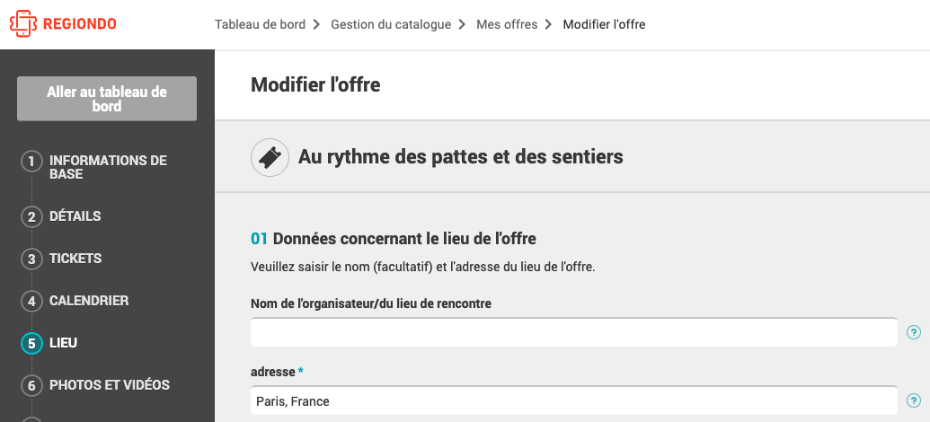Click the offer title Au rythme des pattes
Image resolution: width=930 pixels, height=422 pixels.
[x=460, y=157]
